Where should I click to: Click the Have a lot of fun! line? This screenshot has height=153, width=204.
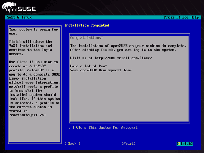(89, 66)
